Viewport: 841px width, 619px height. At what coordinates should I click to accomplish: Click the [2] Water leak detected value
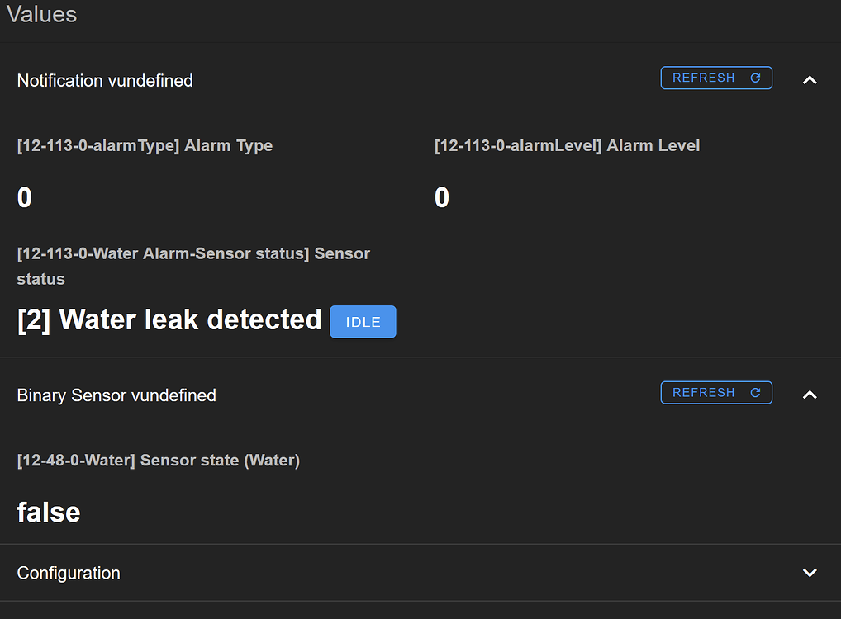coord(169,319)
